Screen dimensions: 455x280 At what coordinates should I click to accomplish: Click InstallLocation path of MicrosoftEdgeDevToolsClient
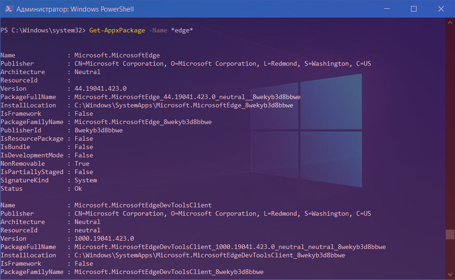tap(210, 255)
